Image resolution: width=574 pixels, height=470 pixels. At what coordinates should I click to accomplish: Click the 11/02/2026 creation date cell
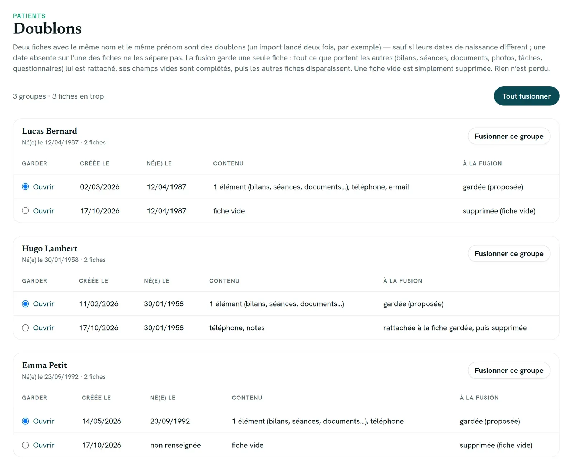pos(99,304)
